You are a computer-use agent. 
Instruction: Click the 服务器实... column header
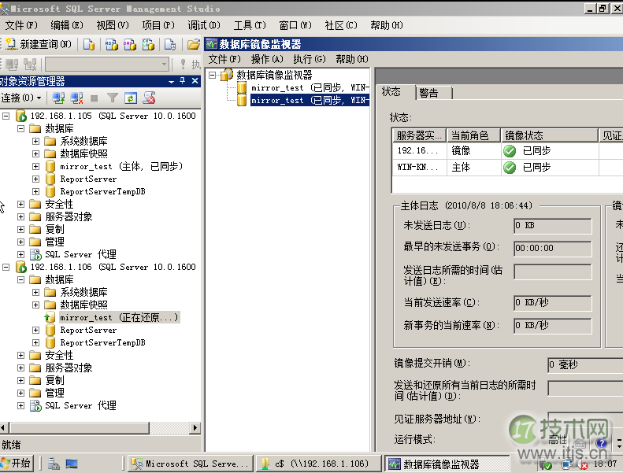[x=419, y=135]
